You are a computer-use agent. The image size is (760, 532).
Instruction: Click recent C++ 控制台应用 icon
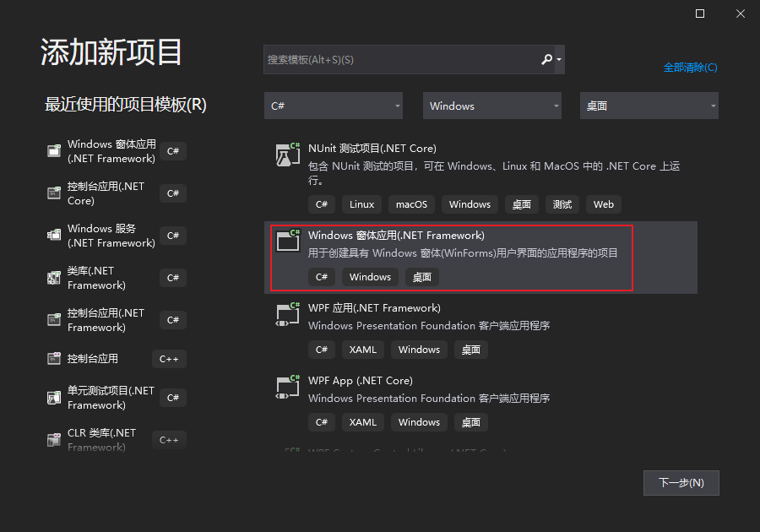(54, 359)
